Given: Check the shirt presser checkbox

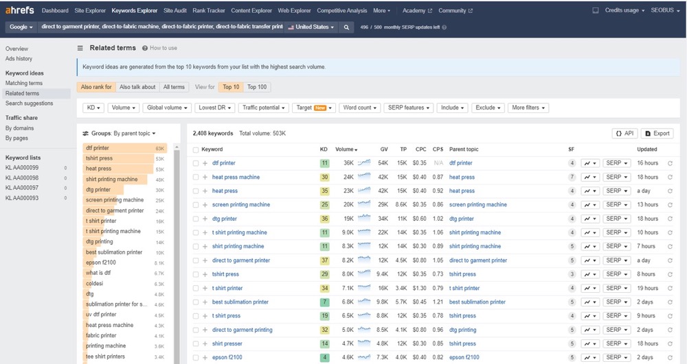Looking at the screenshot, I should click(196, 344).
